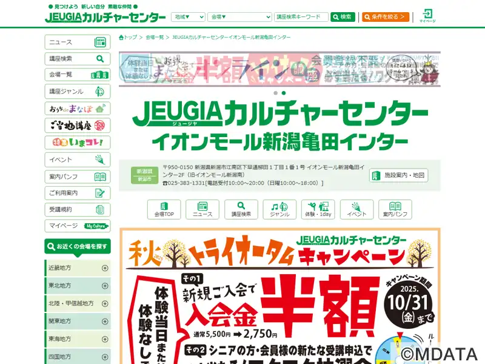485x364 pixels.
Task: Open the 会場TOP icon button
Action: (164, 209)
